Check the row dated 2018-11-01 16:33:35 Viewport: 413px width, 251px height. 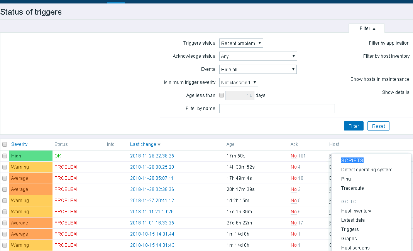(5, 223)
